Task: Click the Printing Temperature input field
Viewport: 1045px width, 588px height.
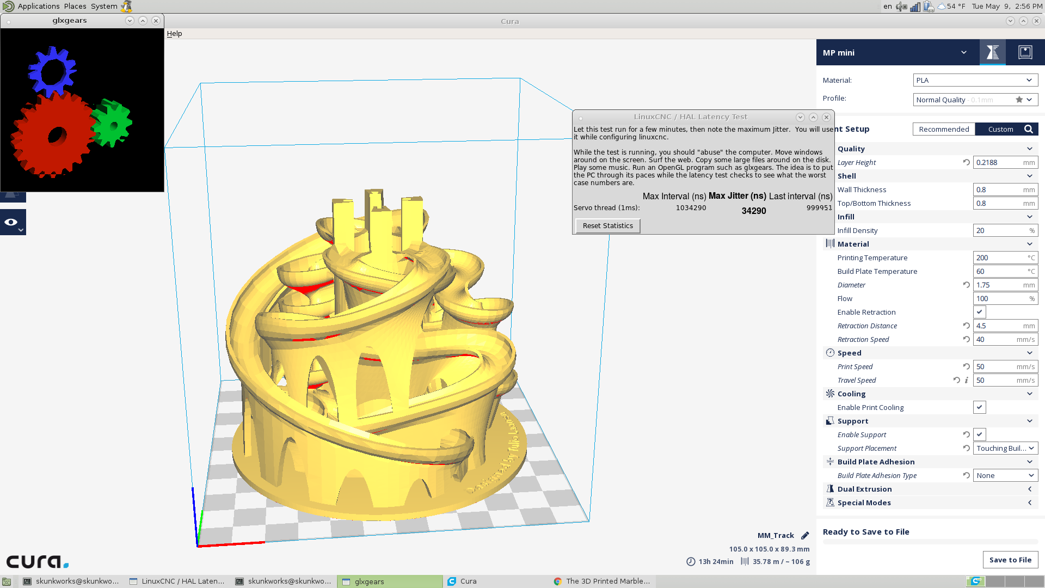Action: pos(1005,258)
